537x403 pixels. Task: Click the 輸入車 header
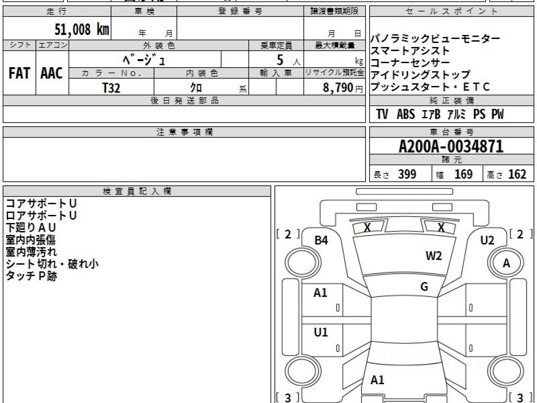(276, 73)
